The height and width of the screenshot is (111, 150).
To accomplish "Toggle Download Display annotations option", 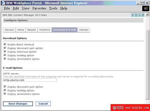I will point(5,59).
